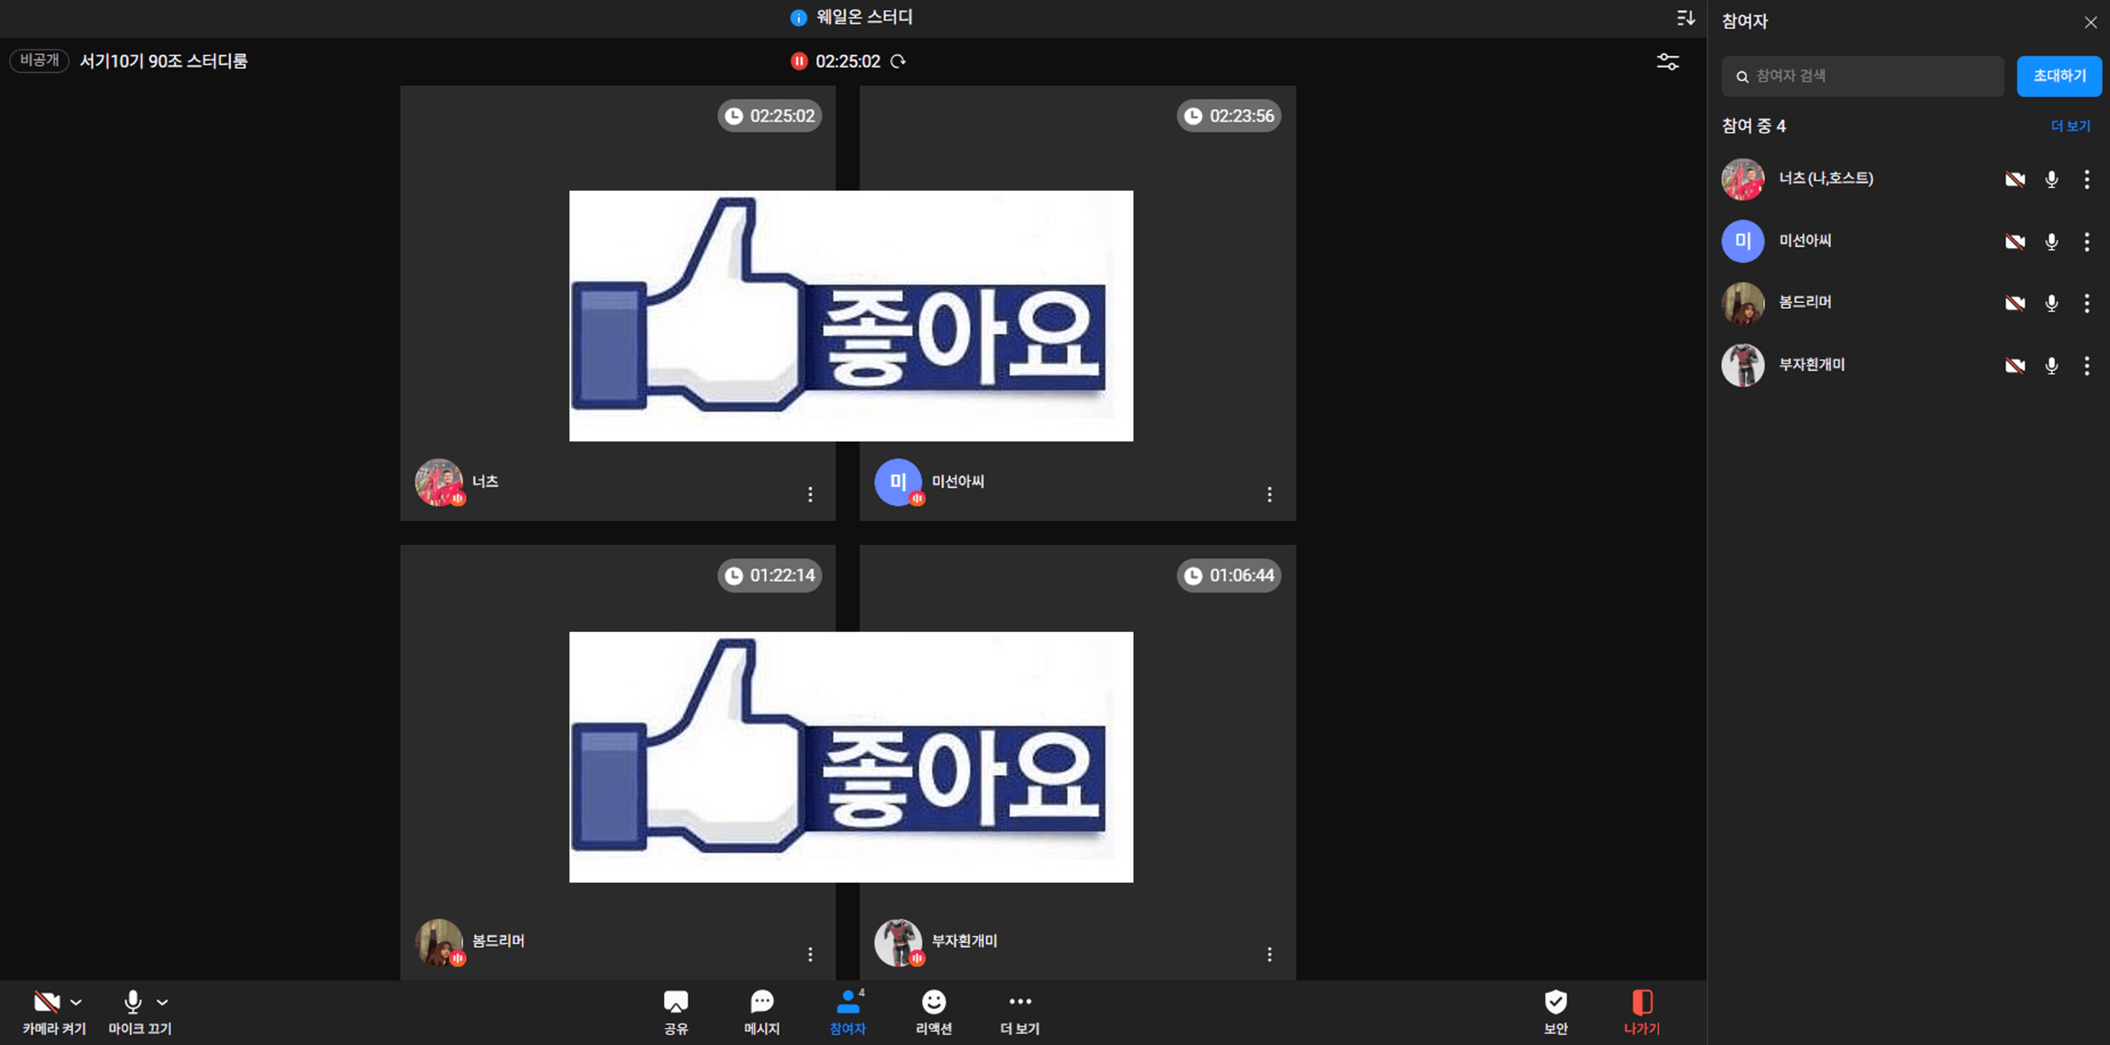Toggle the 참여자 participants panel
2110x1045 pixels.
(848, 1012)
